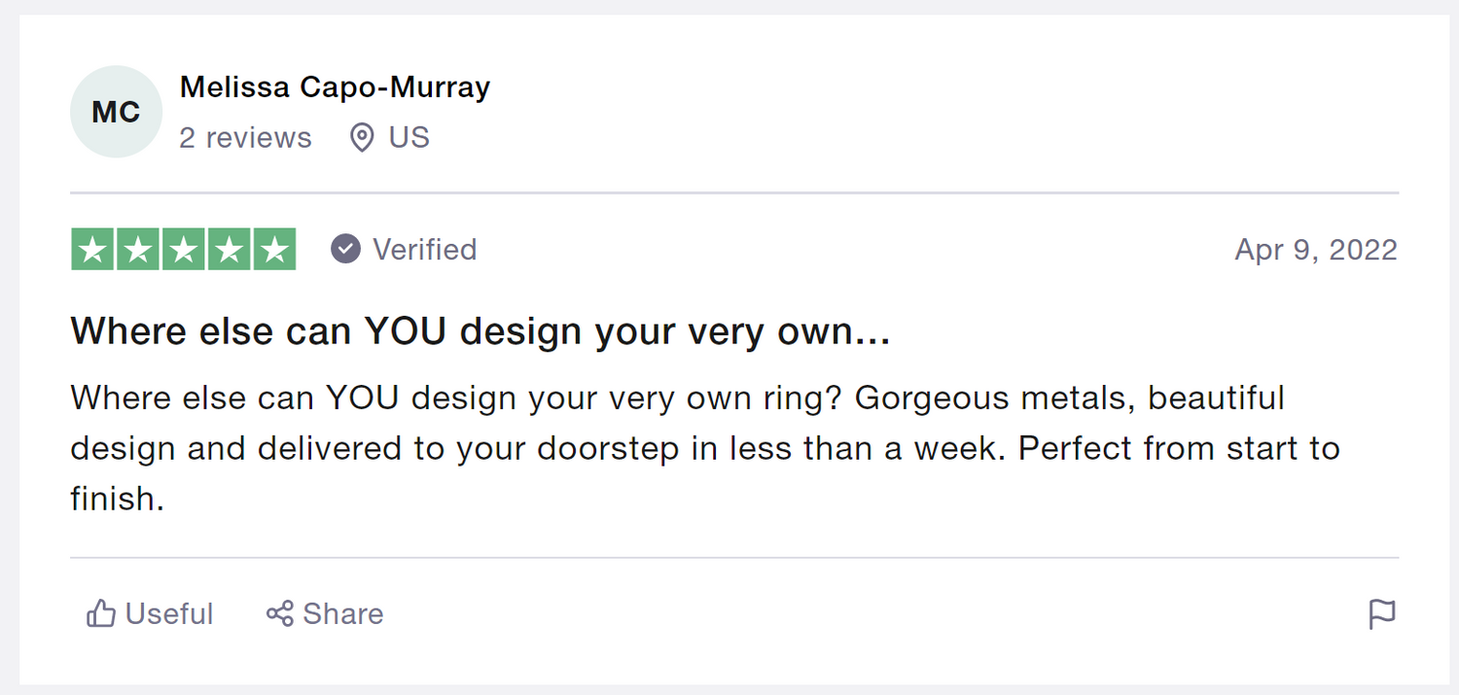1459x695 pixels.
Task: Click the first green rating star
Action: coord(93,250)
